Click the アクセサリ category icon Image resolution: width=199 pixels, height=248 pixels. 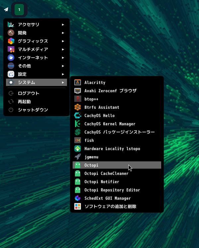point(11,24)
